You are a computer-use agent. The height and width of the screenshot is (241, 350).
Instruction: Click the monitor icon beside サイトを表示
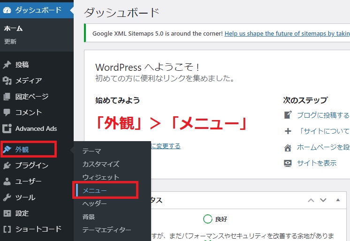coord(288,163)
